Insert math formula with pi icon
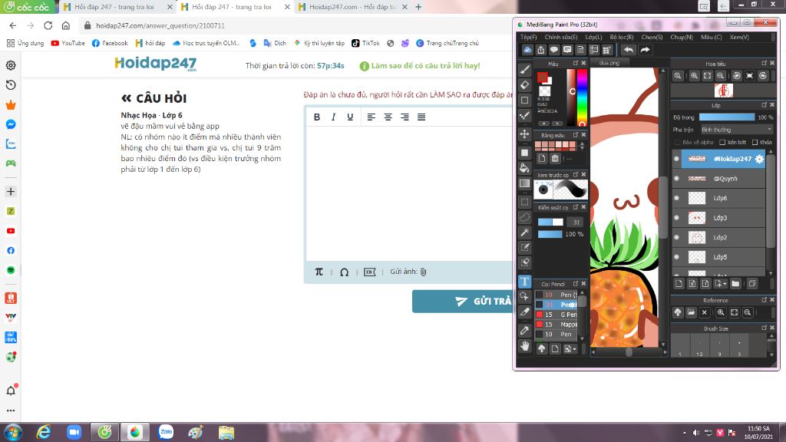 319,272
